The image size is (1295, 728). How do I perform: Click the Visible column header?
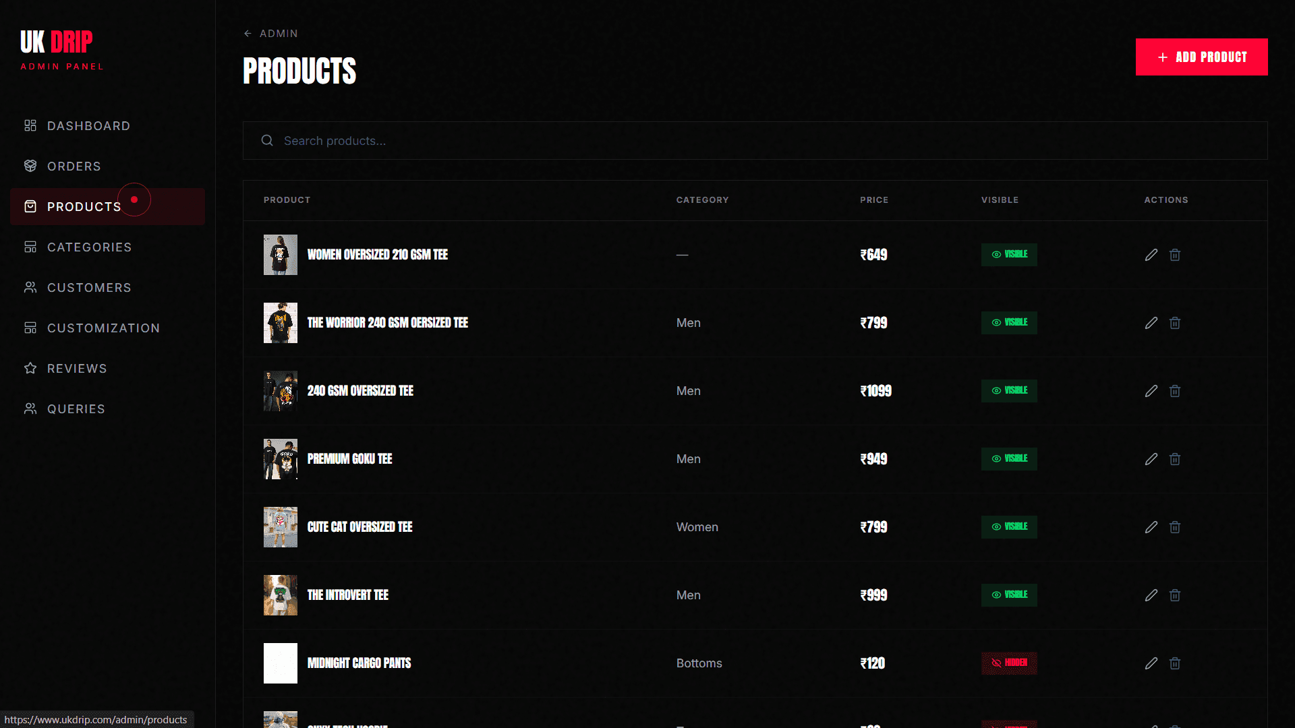click(1000, 200)
